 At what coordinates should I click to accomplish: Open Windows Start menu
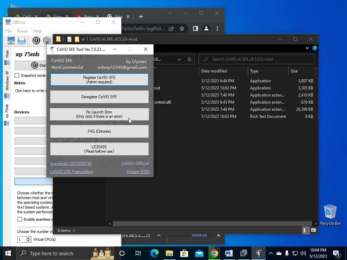8,253
